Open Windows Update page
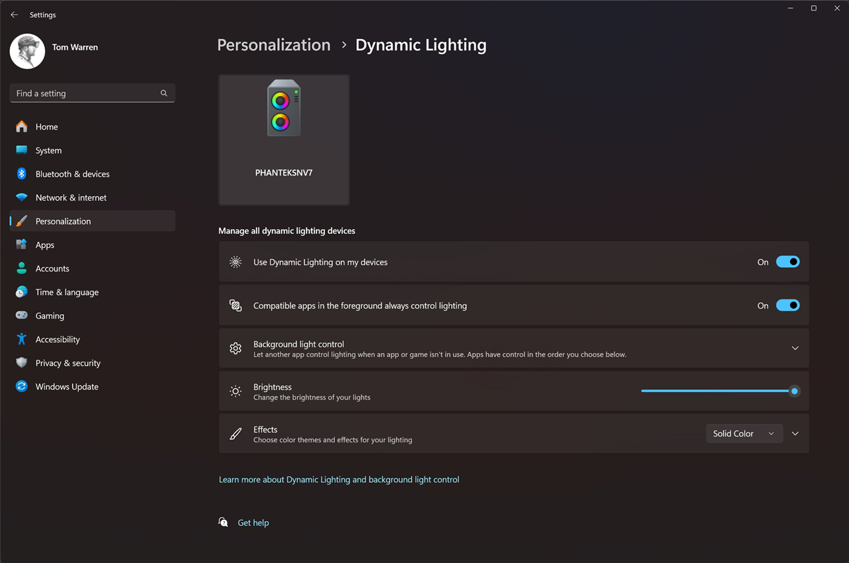The height and width of the screenshot is (563, 849). (x=92, y=386)
